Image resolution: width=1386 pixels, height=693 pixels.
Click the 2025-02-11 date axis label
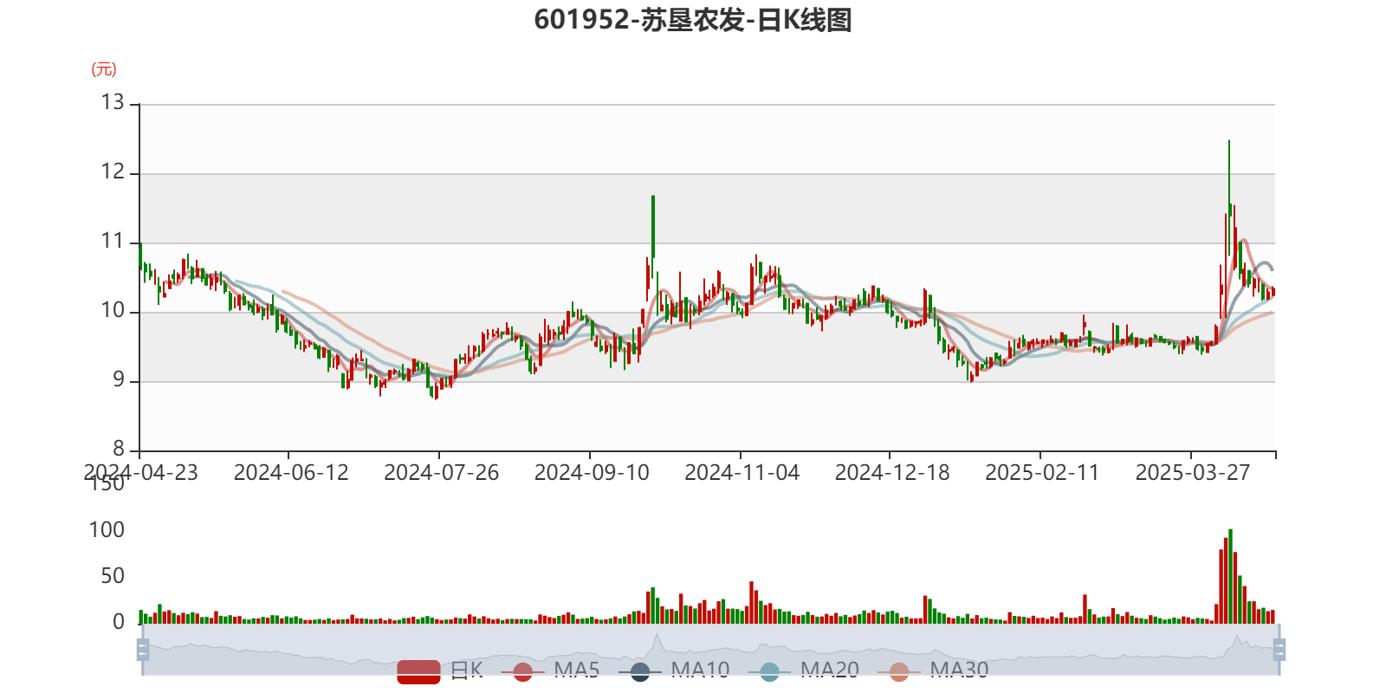(x=1042, y=473)
